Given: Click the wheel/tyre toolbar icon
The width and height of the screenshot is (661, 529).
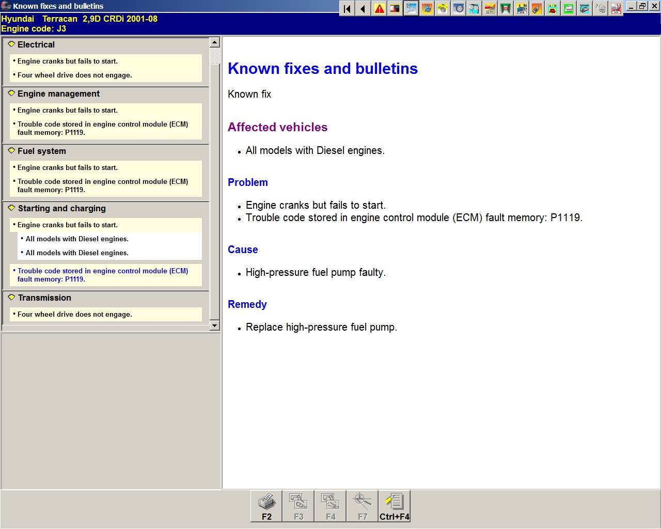Looking at the screenshot, I should (458, 9).
